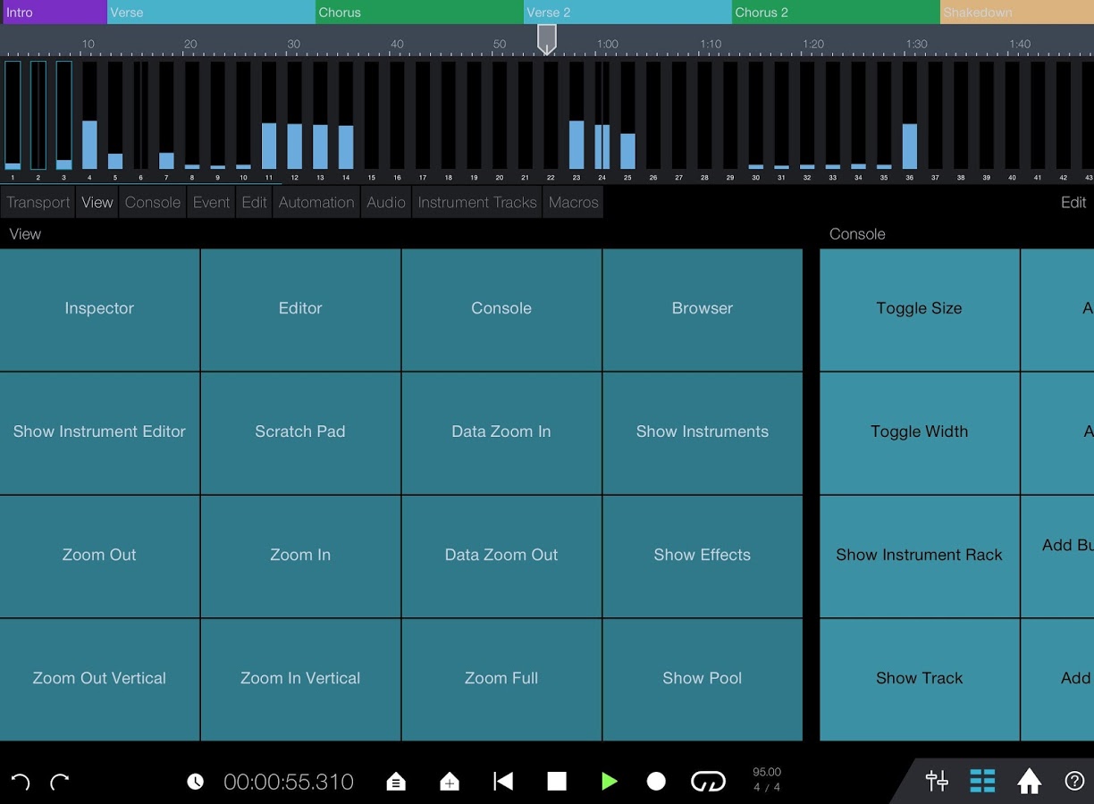The width and height of the screenshot is (1094, 804).
Task: Click the highlighted key commands grid icon
Action: [x=982, y=781]
